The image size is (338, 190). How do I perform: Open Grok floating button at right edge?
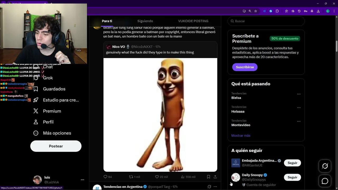click(x=325, y=166)
